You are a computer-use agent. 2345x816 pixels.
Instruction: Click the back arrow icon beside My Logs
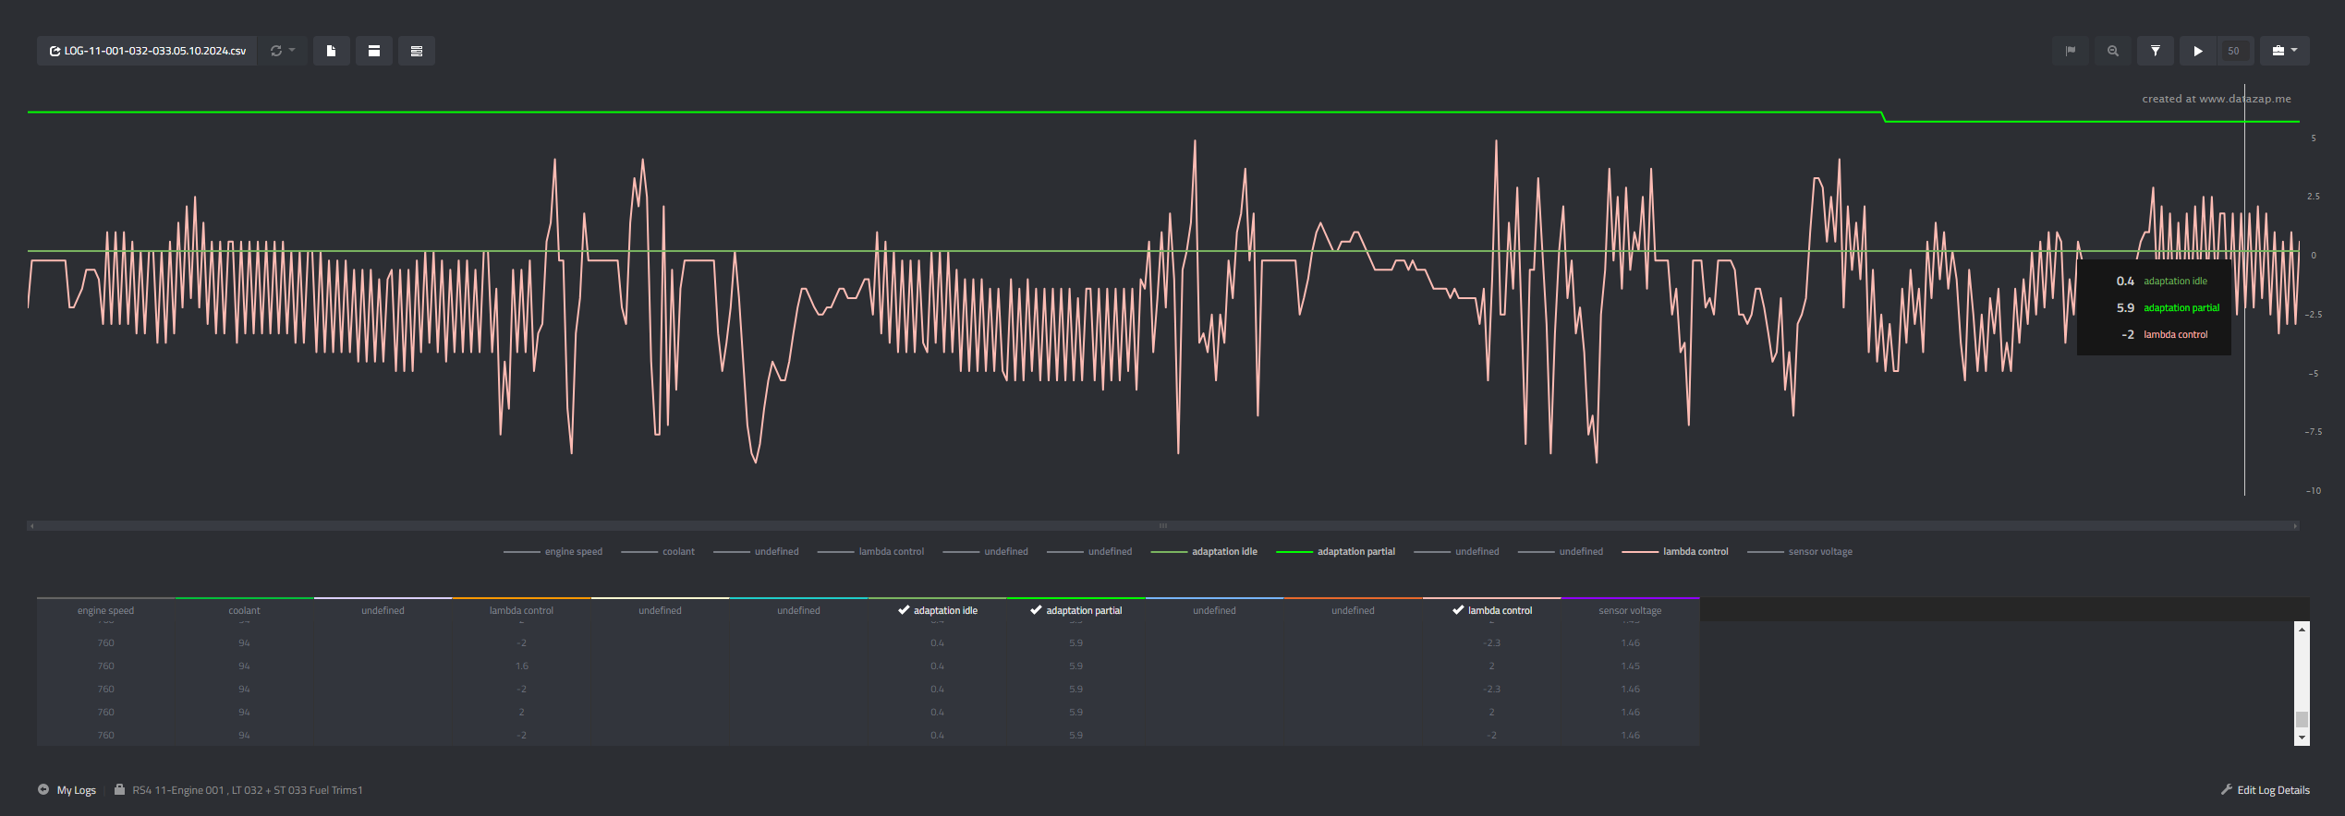[43, 789]
